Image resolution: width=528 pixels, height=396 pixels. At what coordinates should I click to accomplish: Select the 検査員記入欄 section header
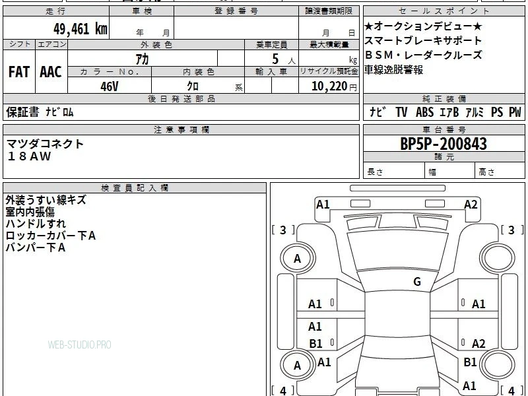(135, 188)
